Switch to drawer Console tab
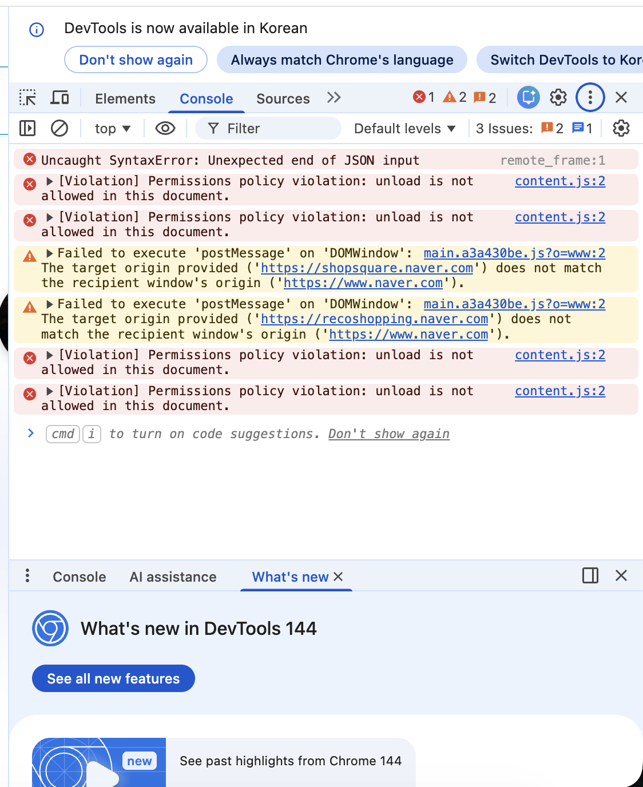This screenshot has height=787, width=643. [80, 577]
